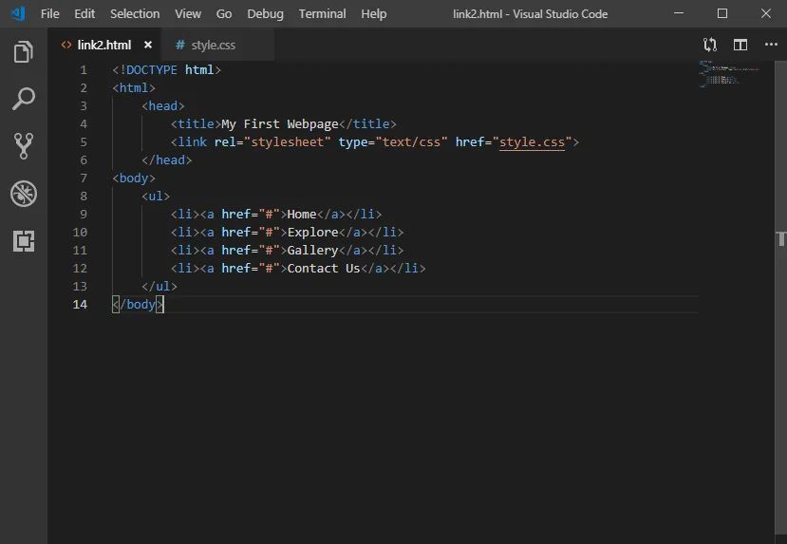
Task: Click the vertical scrollbar marker
Action: (781, 239)
